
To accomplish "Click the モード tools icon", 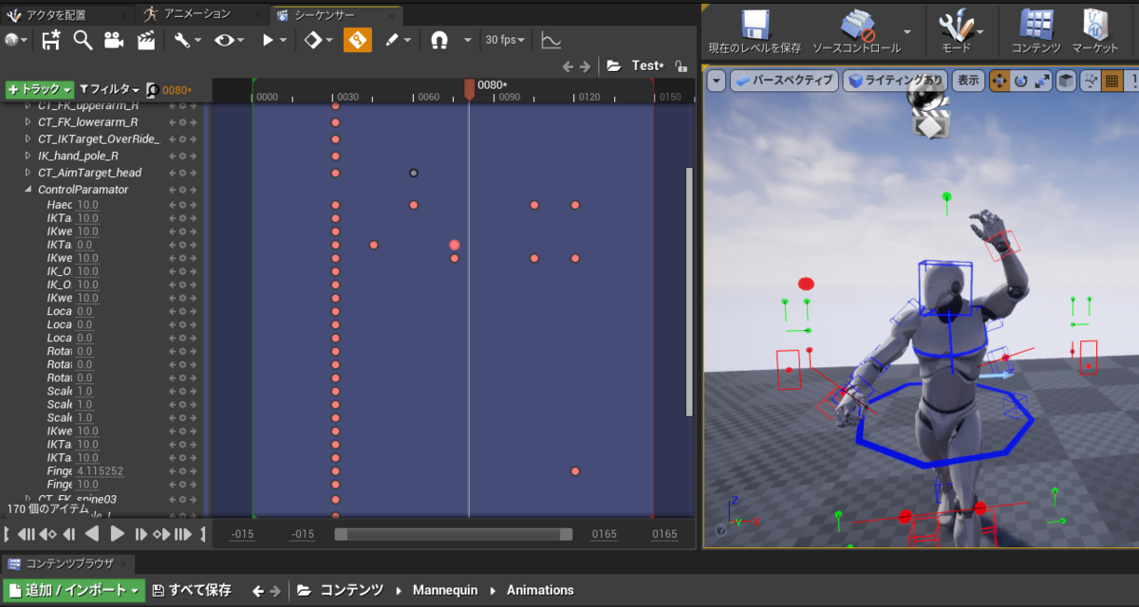I will (956, 26).
